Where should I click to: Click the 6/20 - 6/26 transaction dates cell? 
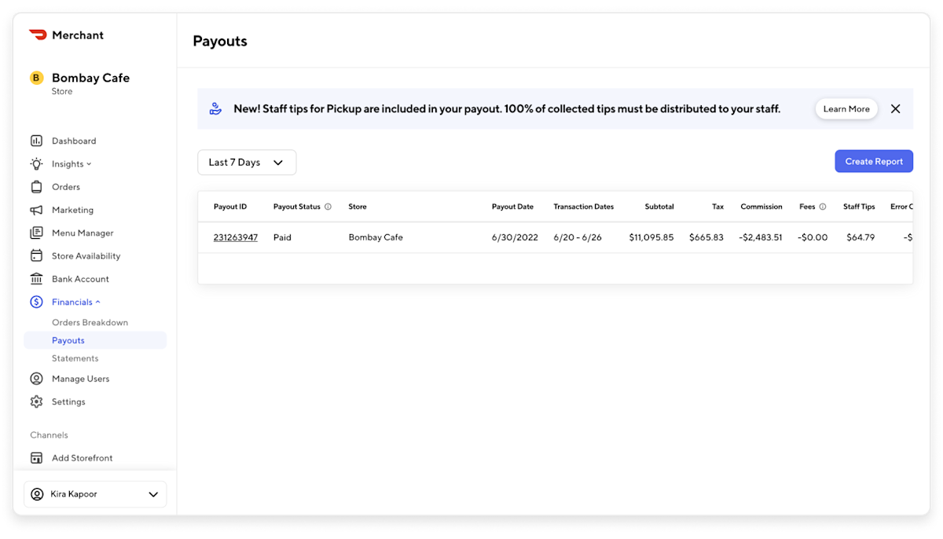tap(578, 237)
